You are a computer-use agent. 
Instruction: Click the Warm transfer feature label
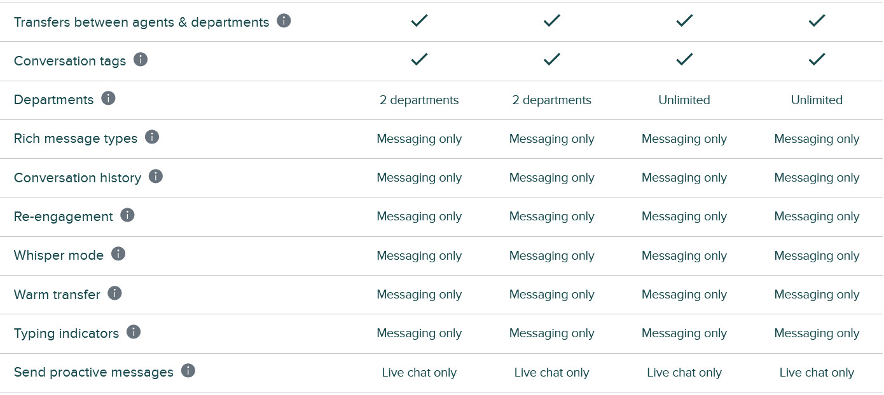coord(57,295)
